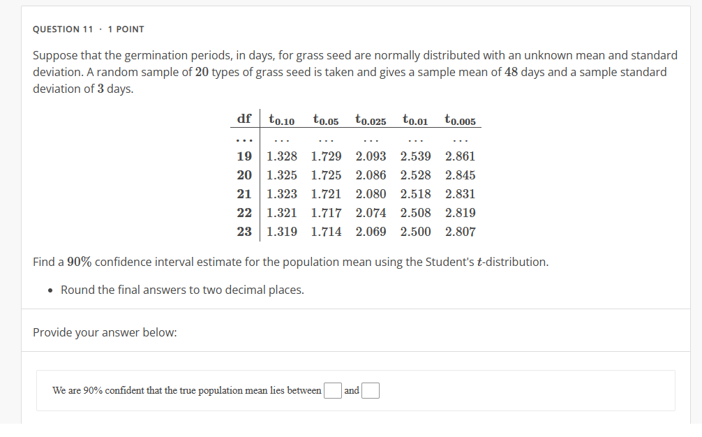Click the value 1.729 in the table
The image size is (702, 437).
click(325, 156)
